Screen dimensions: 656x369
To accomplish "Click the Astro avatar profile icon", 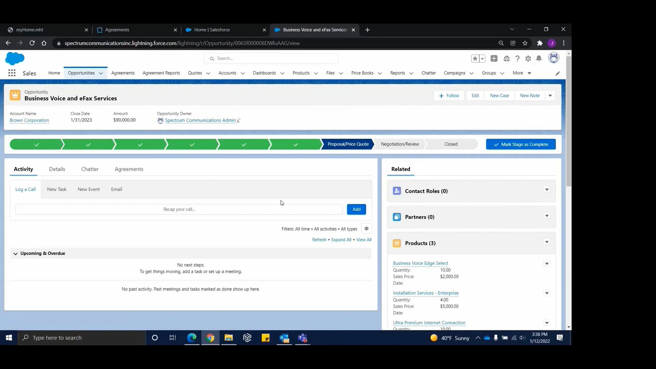I will 554,58.
